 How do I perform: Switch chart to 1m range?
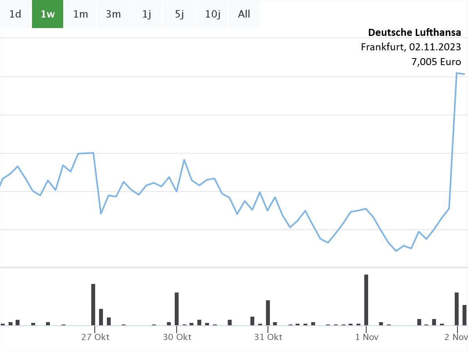pyautogui.click(x=80, y=14)
